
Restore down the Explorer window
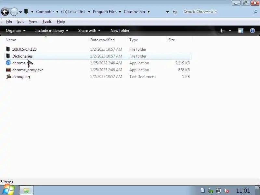coord(245,3)
